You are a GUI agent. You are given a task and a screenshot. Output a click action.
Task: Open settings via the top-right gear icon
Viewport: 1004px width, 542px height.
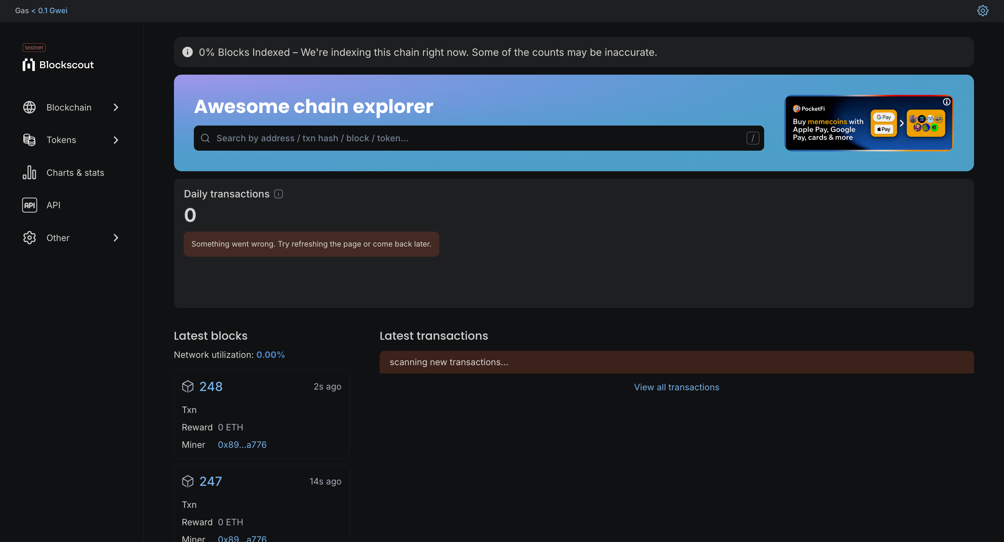click(983, 10)
